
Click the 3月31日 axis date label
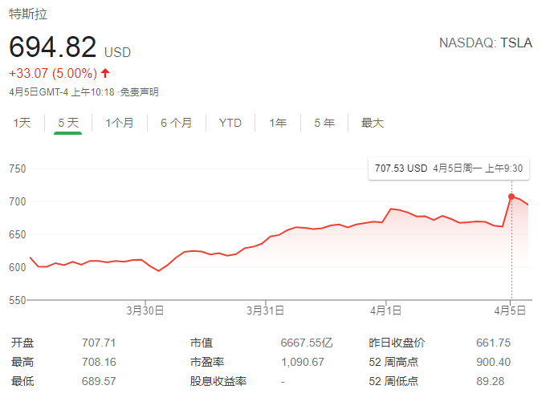[x=265, y=310]
